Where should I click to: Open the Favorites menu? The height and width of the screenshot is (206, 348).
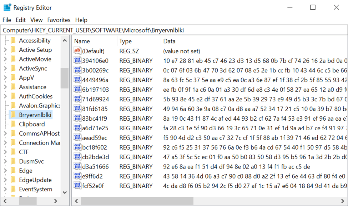click(x=59, y=20)
